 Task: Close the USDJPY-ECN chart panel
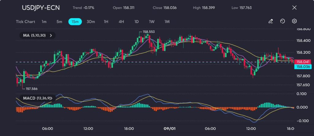click(x=294, y=8)
